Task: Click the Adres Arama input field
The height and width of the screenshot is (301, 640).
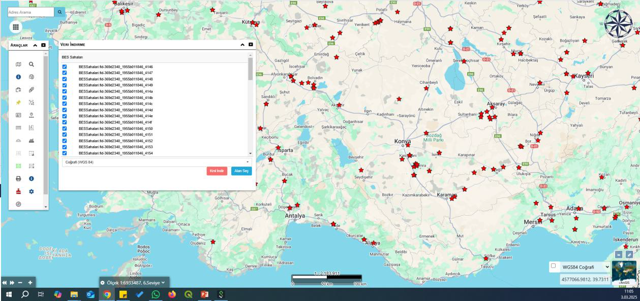Action: click(31, 12)
